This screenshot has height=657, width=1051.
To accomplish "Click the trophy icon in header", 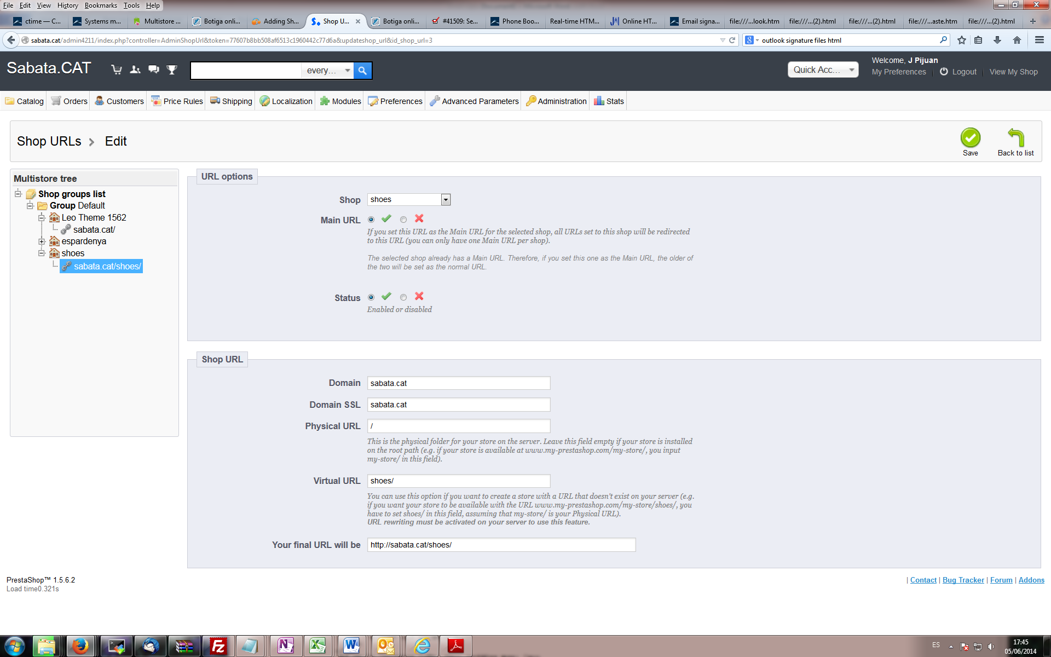I will point(172,70).
